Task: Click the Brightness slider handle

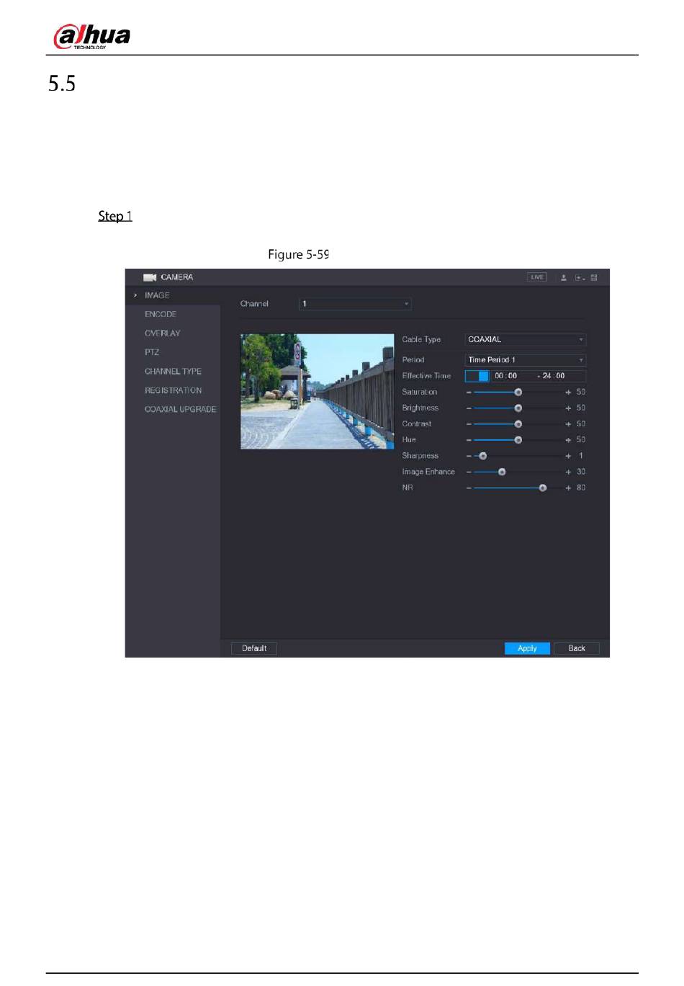Action: tap(518, 408)
